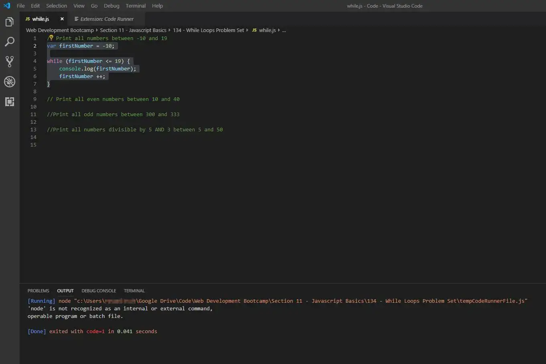The width and height of the screenshot is (546, 364).
Task: Open the Selection menu
Action: pos(57,6)
